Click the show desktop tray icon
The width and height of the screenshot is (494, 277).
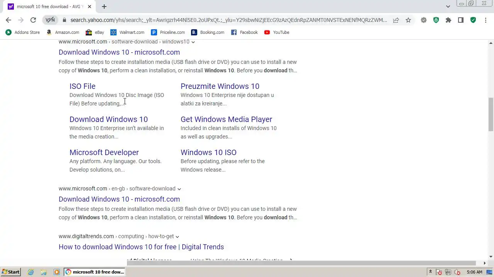[x=489, y=272]
